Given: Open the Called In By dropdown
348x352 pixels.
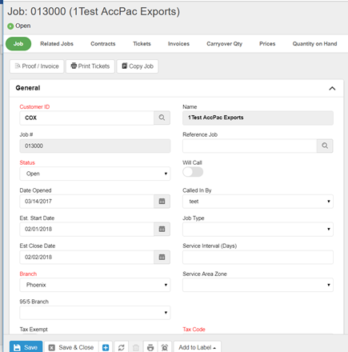Looking at the screenshot, I should (x=258, y=202).
